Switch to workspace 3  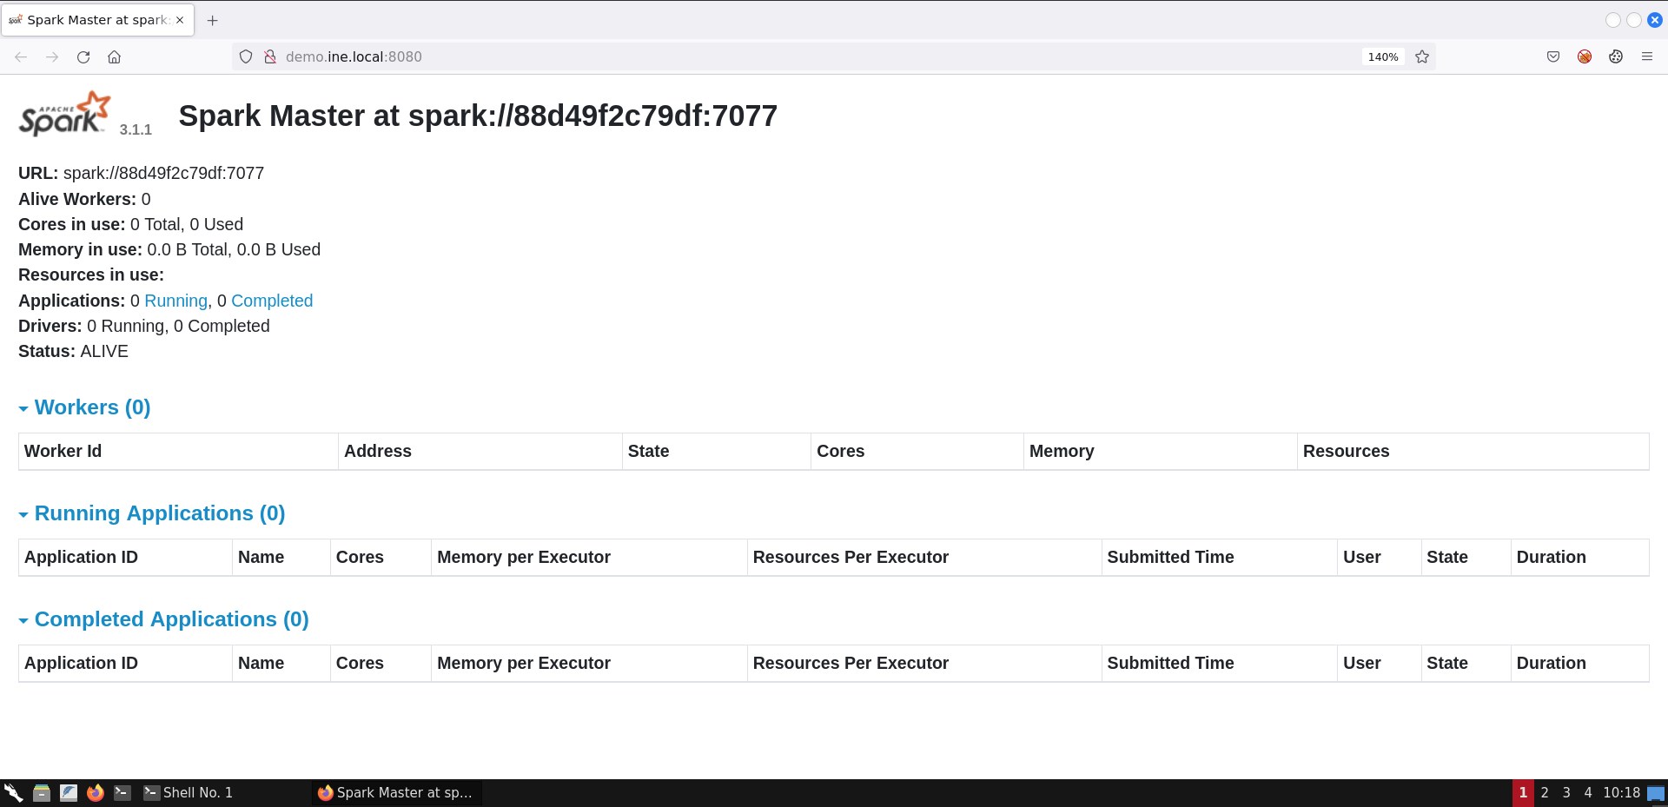coord(1566,792)
